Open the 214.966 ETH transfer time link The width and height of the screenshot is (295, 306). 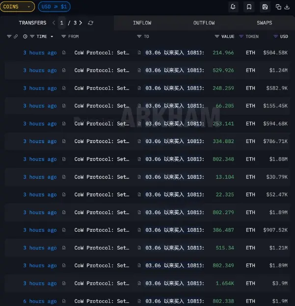(40, 53)
